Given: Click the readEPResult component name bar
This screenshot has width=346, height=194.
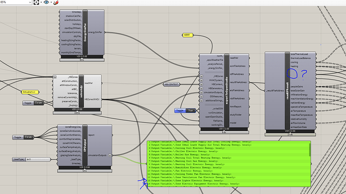Looking at the screenshot, I should [287, 91].
